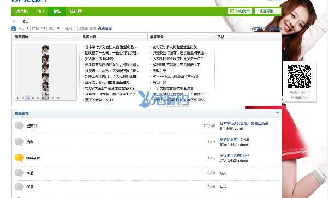Click the slideshow photo strip thumbnail
This screenshot has height=198, width=328.
[x=45, y=70]
